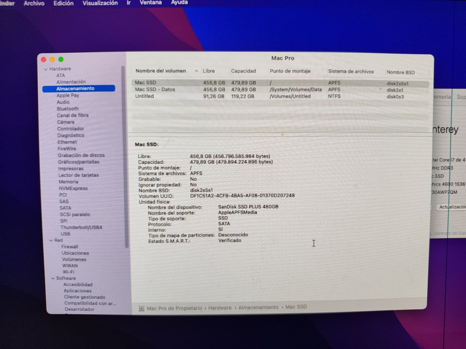Screen dimensions: 466x349
Task: Sort by the Capacidad column header
Action: click(x=243, y=71)
